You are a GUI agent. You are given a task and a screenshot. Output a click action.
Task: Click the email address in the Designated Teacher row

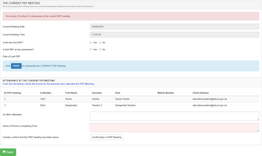(x=210, y=105)
